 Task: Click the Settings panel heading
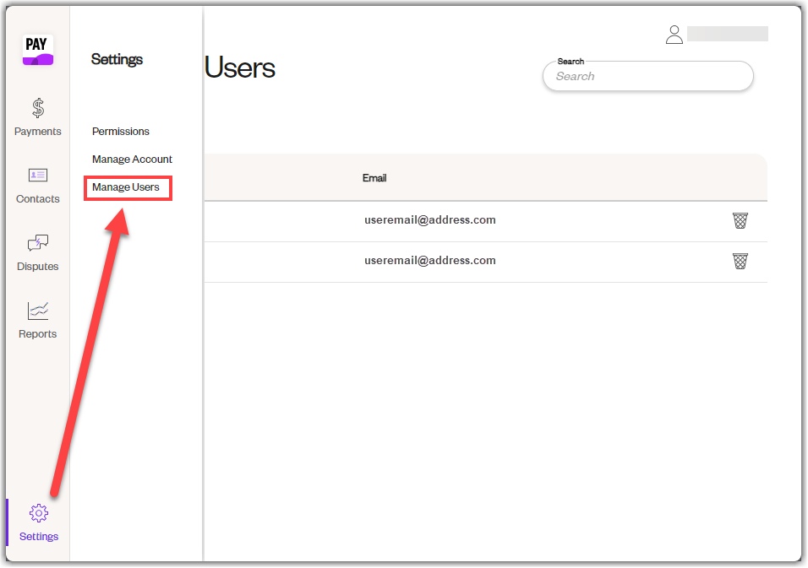[117, 60]
